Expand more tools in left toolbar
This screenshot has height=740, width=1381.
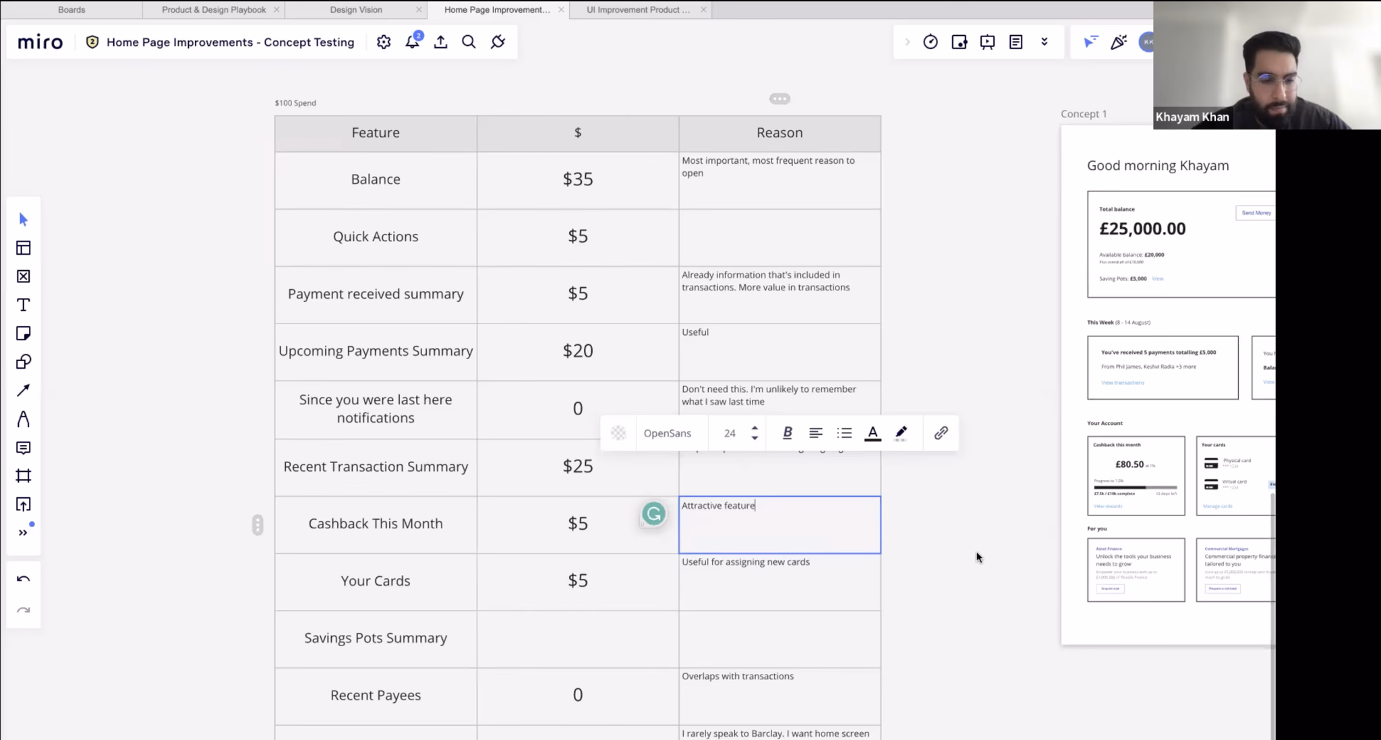point(24,532)
